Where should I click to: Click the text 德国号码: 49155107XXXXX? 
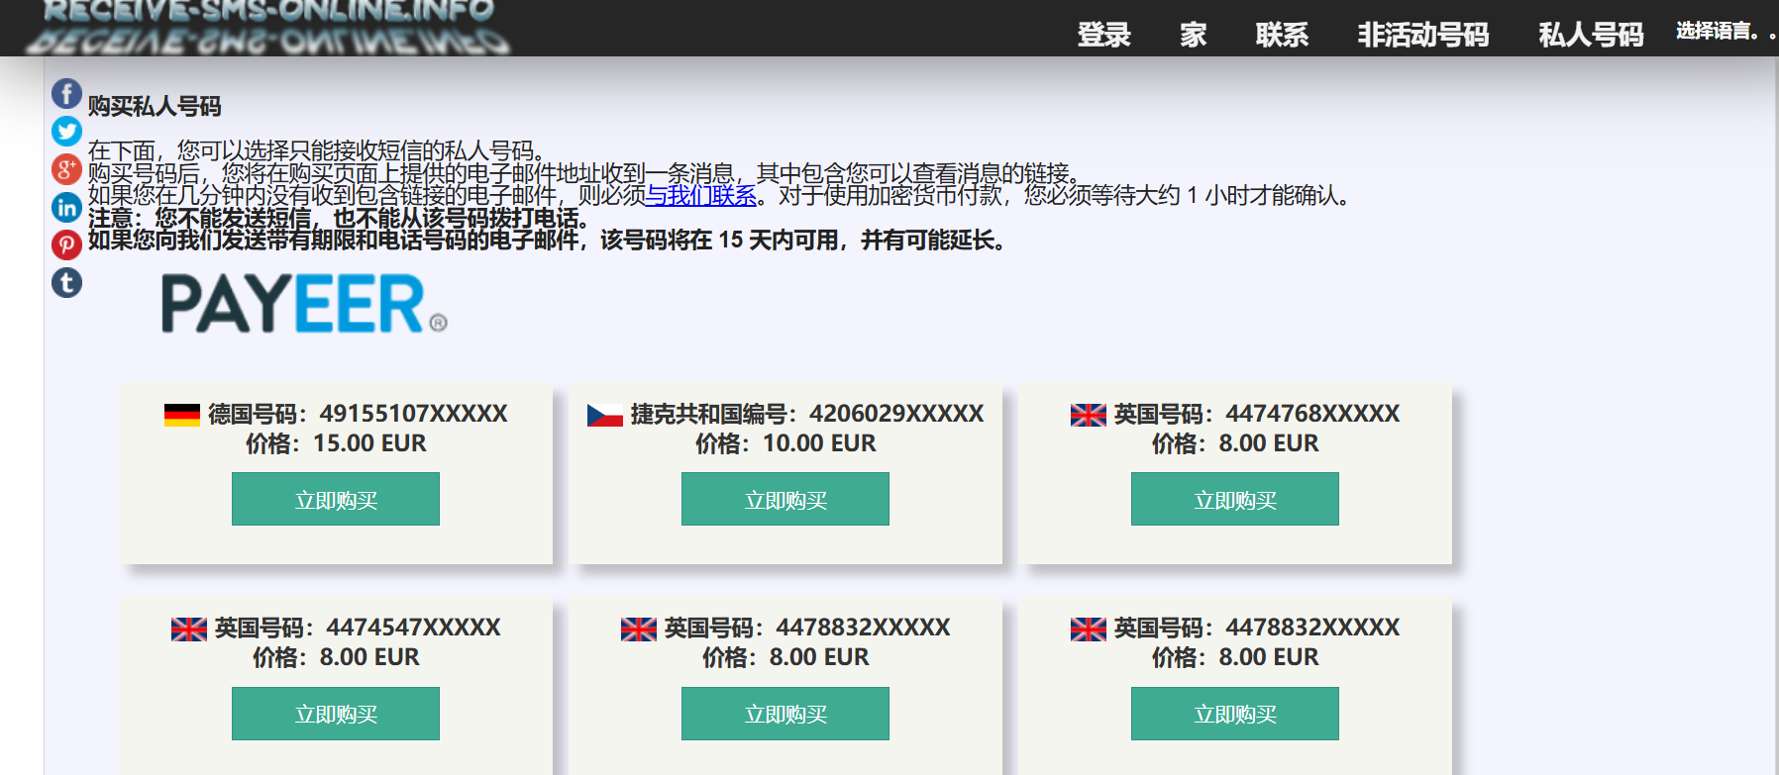(358, 414)
